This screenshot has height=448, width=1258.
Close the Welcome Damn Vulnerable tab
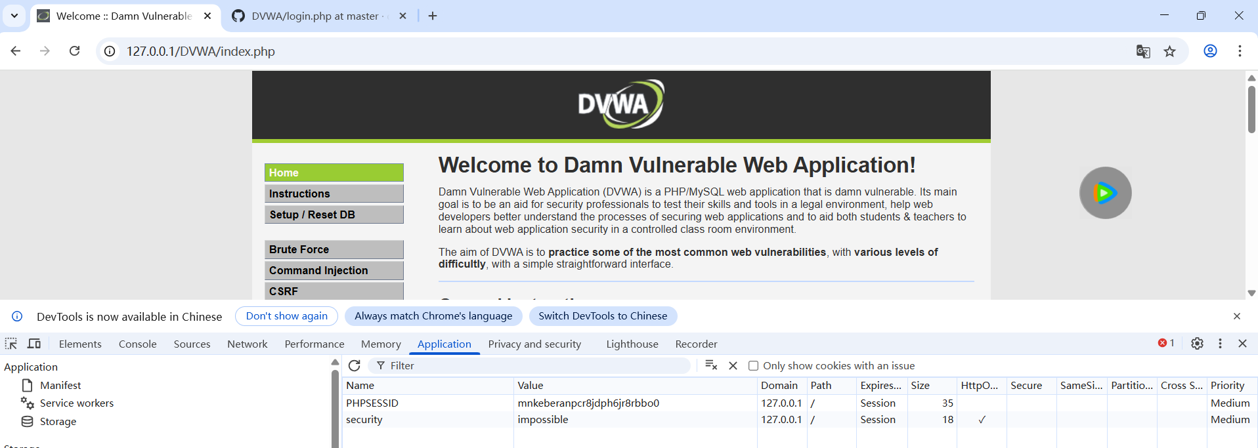207,16
